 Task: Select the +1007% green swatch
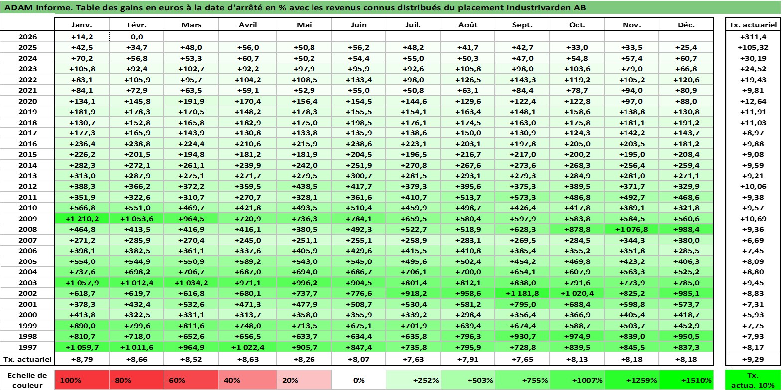pos(577,380)
